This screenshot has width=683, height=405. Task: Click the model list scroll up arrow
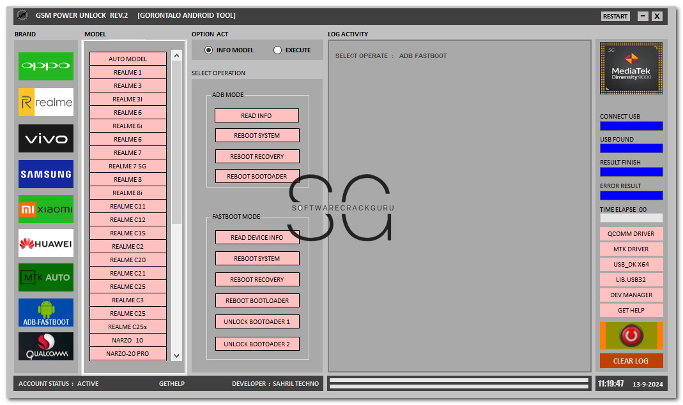click(x=176, y=55)
